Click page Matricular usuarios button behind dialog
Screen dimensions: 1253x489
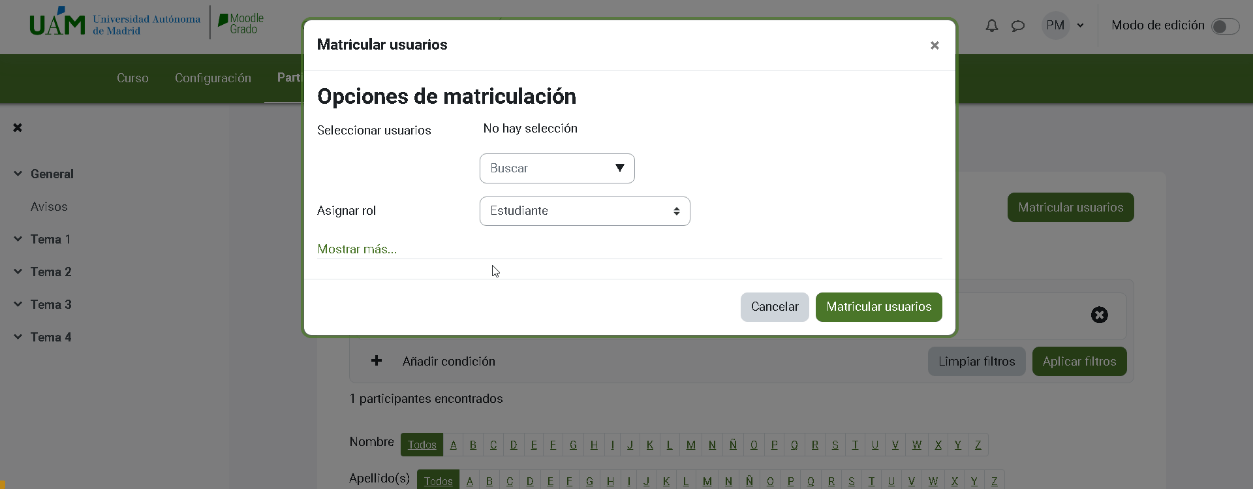pos(1071,207)
